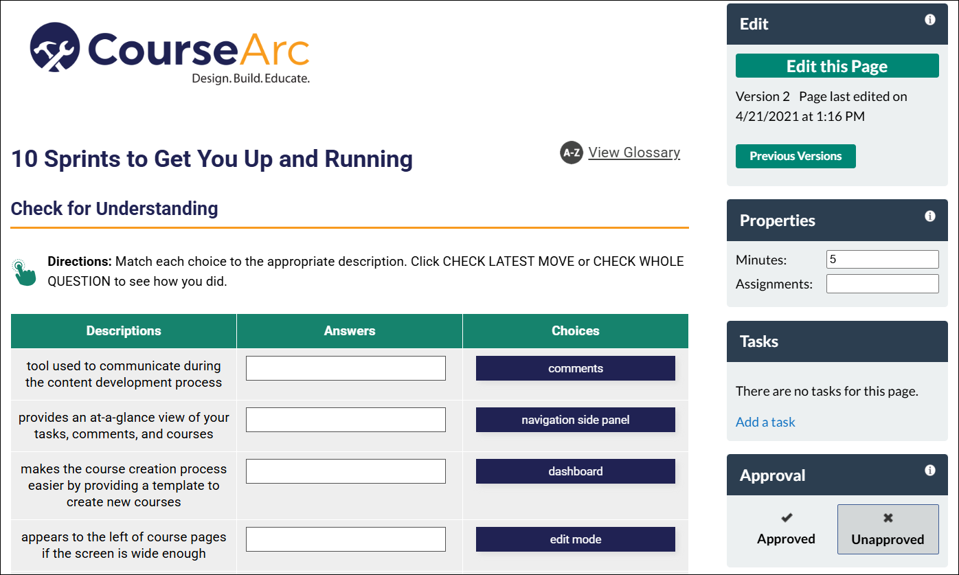Click the Minutes input field

882,259
